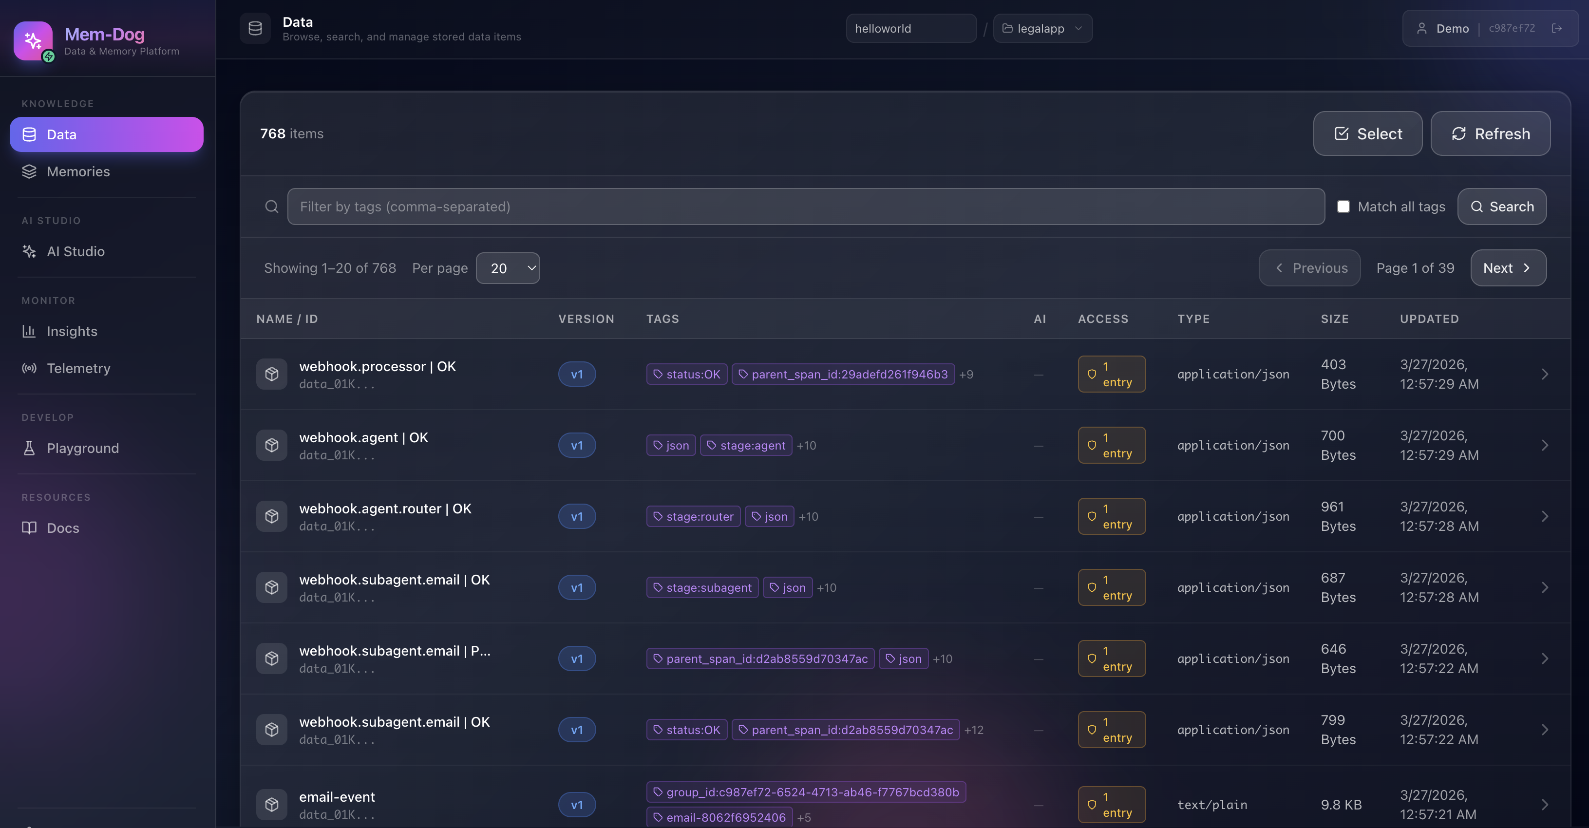
Task: Click the cube icon for webhook.agent.router | OK
Action: pyautogui.click(x=271, y=516)
